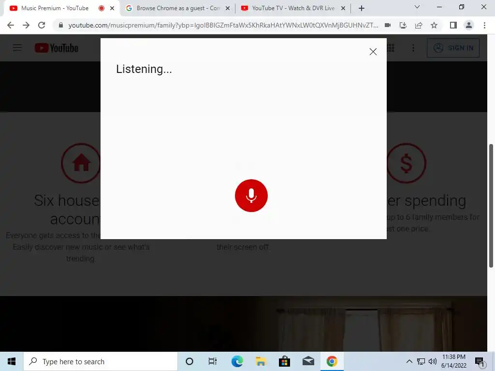Viewport: 495px width, 371px height.
Task: Launch Microsoft Edge from taskbar
Action: coord(237,361)
